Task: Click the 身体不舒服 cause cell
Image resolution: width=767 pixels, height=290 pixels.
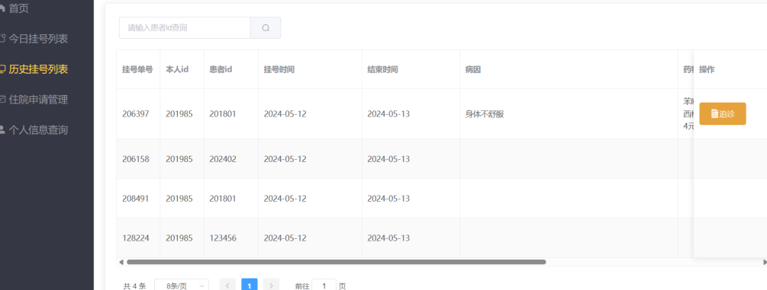Action: tap(485, 114)
